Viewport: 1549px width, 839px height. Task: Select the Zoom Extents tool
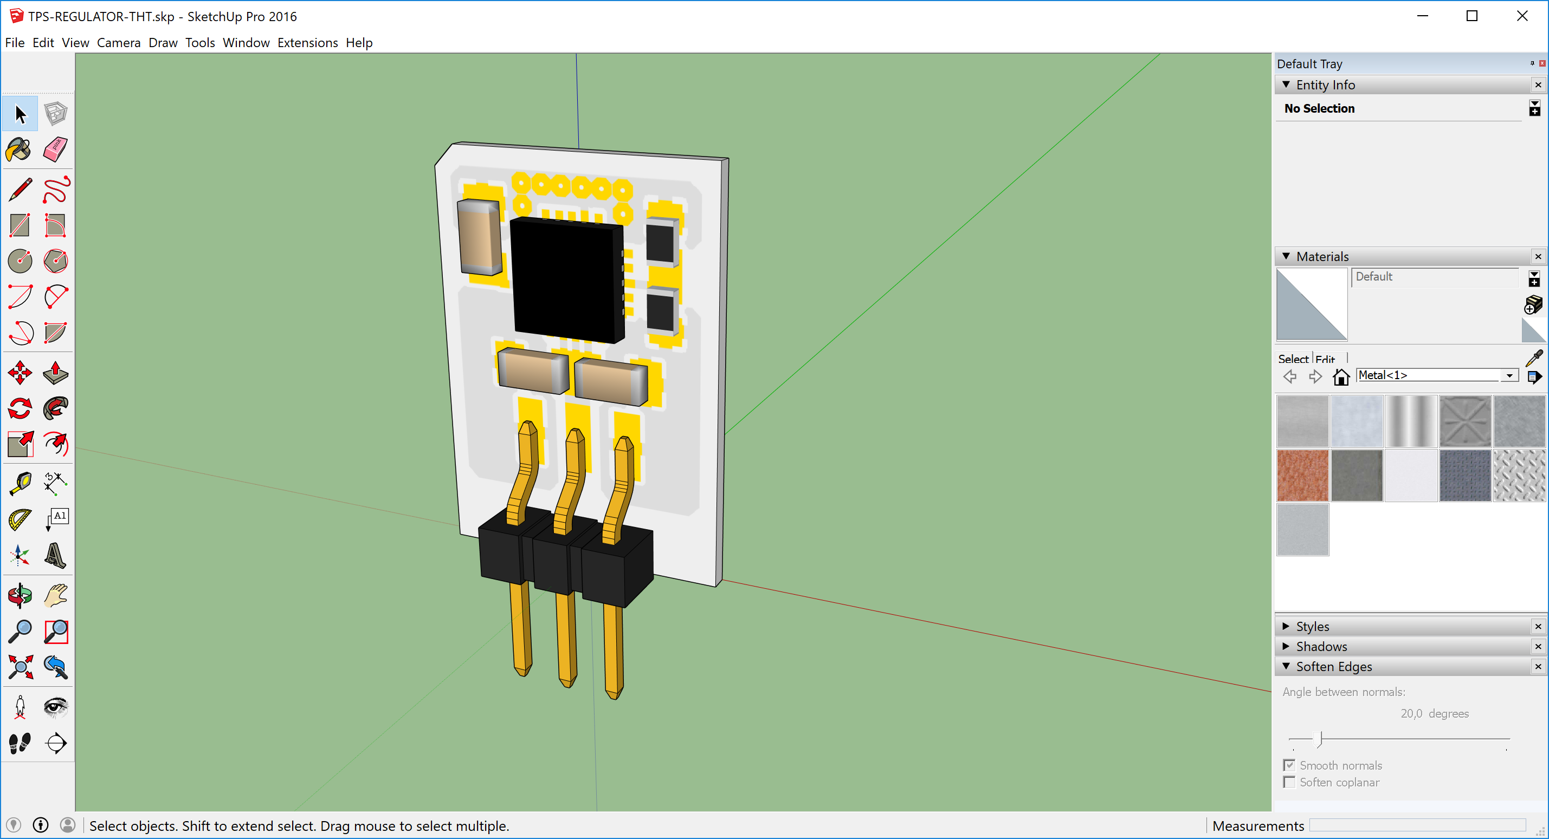click(x=20, y=667)
